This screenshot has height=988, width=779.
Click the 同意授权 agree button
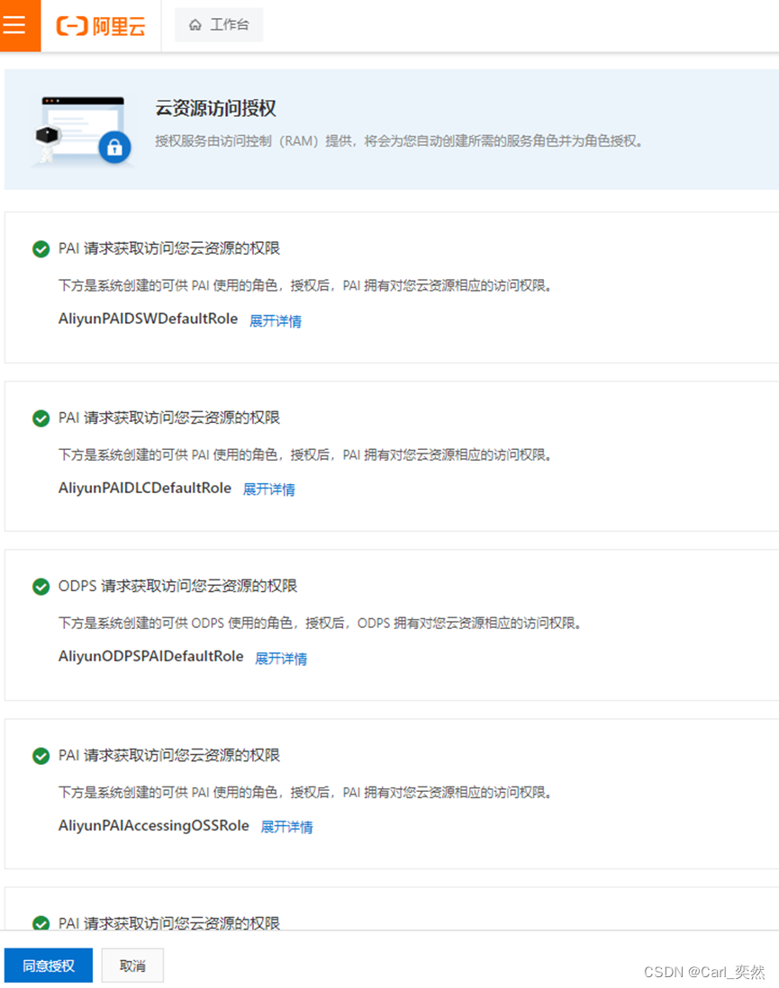(49, 966)
